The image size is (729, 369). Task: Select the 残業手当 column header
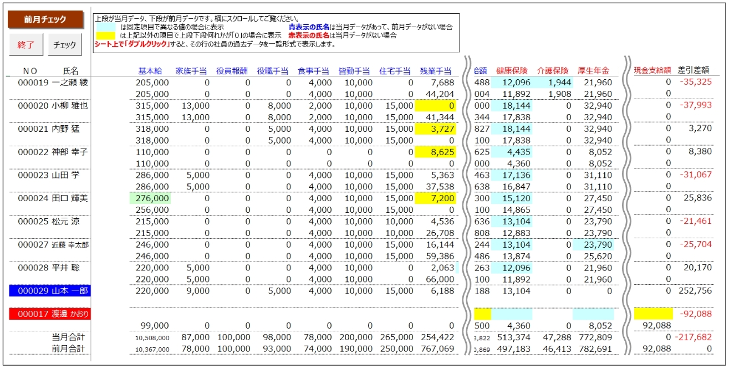436,71
